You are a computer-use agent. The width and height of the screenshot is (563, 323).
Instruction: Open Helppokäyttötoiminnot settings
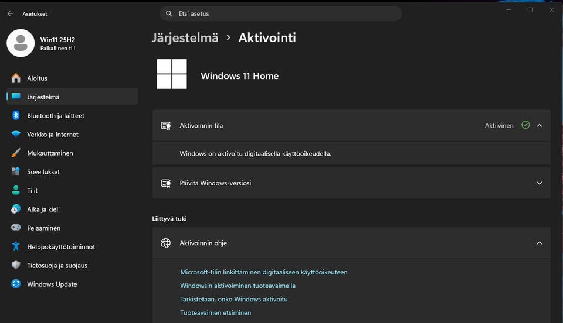[72, 247]
